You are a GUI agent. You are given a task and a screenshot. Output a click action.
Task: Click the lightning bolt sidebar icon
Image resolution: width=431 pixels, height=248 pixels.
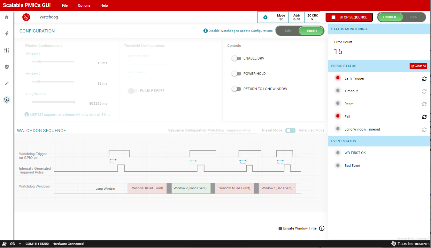coord(7,34)
